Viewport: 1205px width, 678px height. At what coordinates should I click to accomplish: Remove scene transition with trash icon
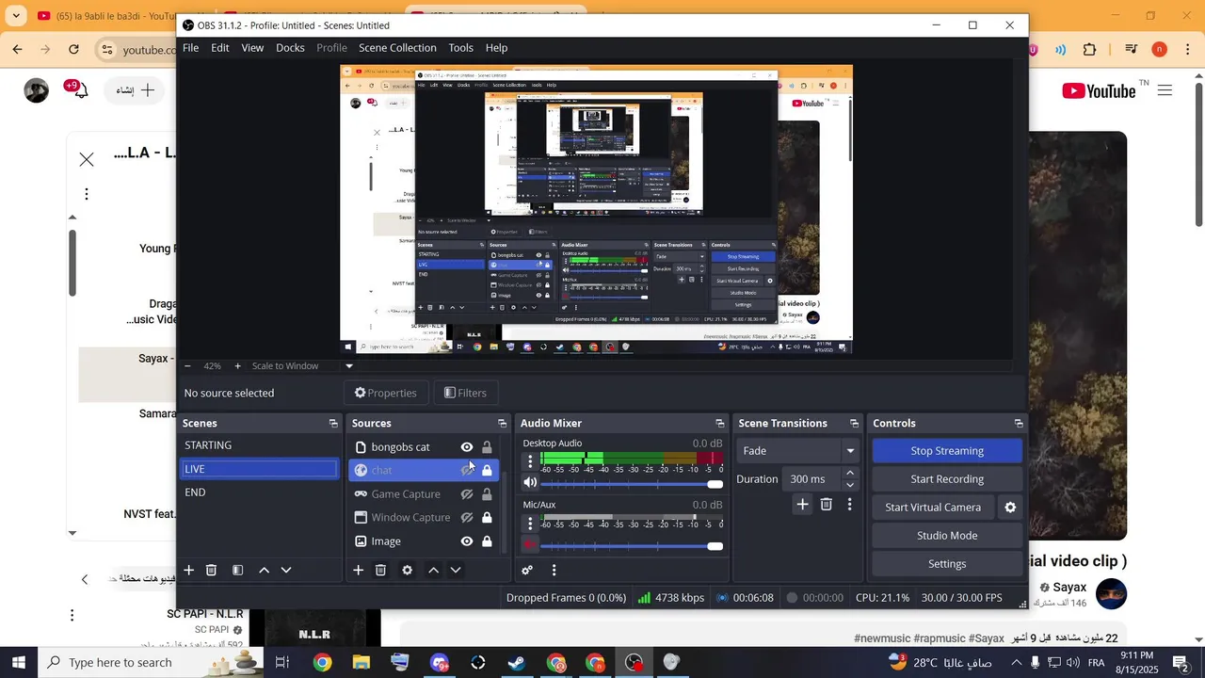(x=826, y=505)
